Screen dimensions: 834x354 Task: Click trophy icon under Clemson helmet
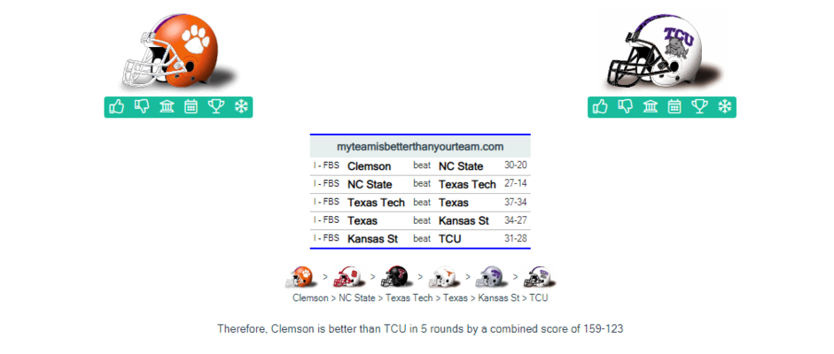click(x=216, y=107)
